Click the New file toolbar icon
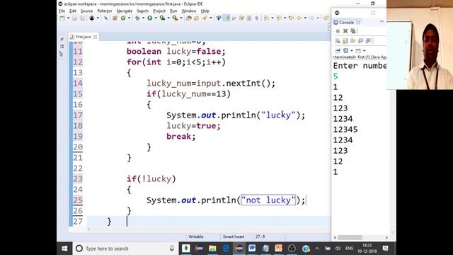The width and height of the screenshot is (453, 255). point(62,18)
